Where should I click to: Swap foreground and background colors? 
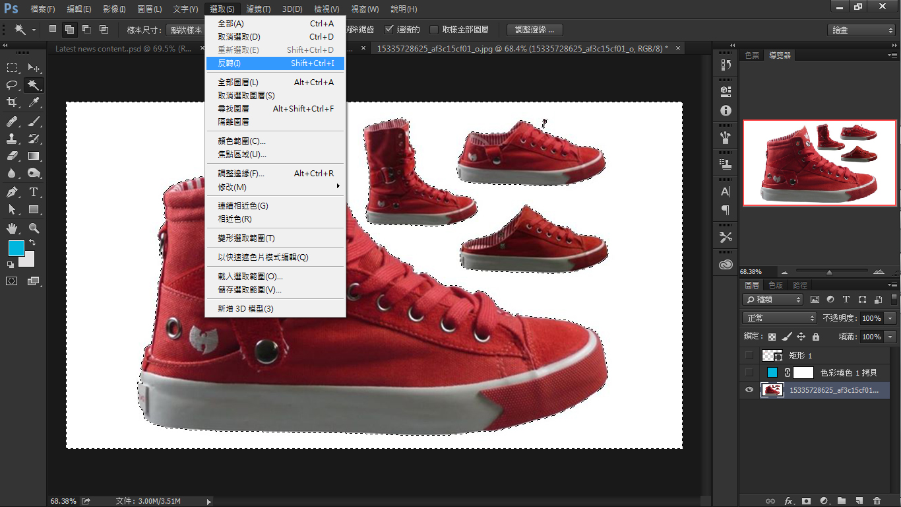coord(32,243)
